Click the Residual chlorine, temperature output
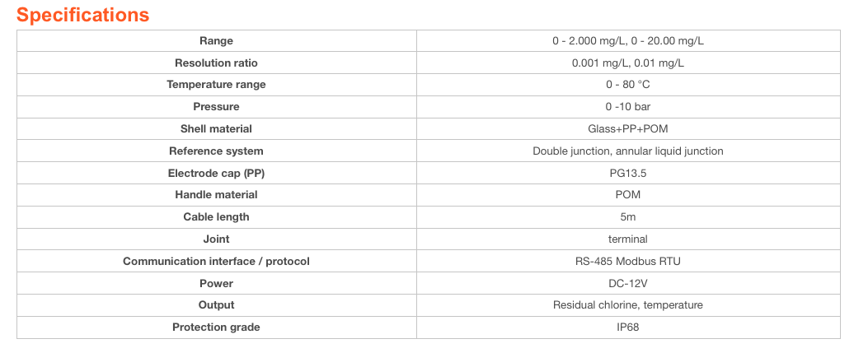This screenshot has height=353, width=854. tap(628, 305)
